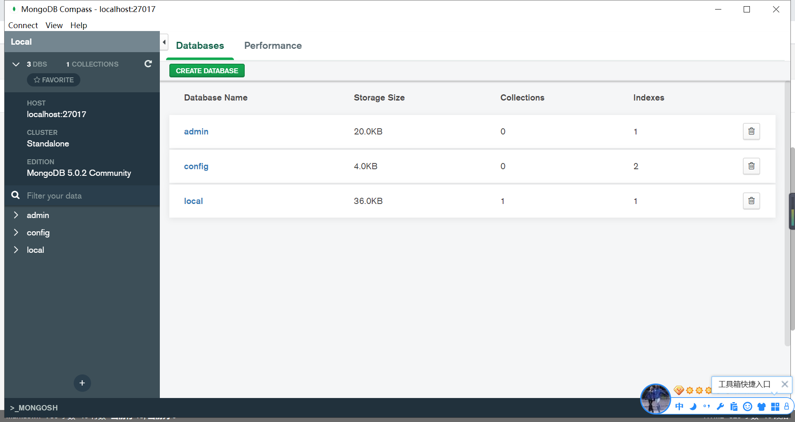Viewport: 795px width, 422px height.
Task: Mark connection as FAVORITE
Action: (x=53, y=80)
